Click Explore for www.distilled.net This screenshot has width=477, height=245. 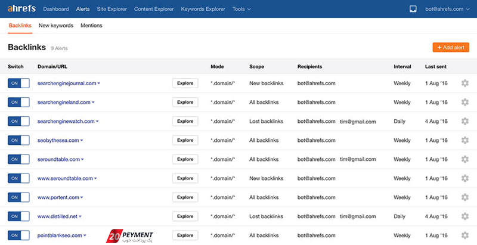pyautogui.click(x=185, y=216)
